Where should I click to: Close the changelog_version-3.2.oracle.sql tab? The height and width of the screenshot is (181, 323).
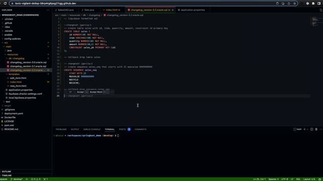(x=173, y=10)
